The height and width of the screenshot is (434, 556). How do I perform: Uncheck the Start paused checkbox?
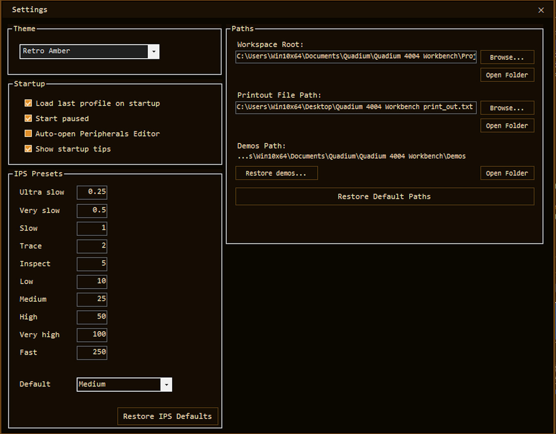coord(28,119)
